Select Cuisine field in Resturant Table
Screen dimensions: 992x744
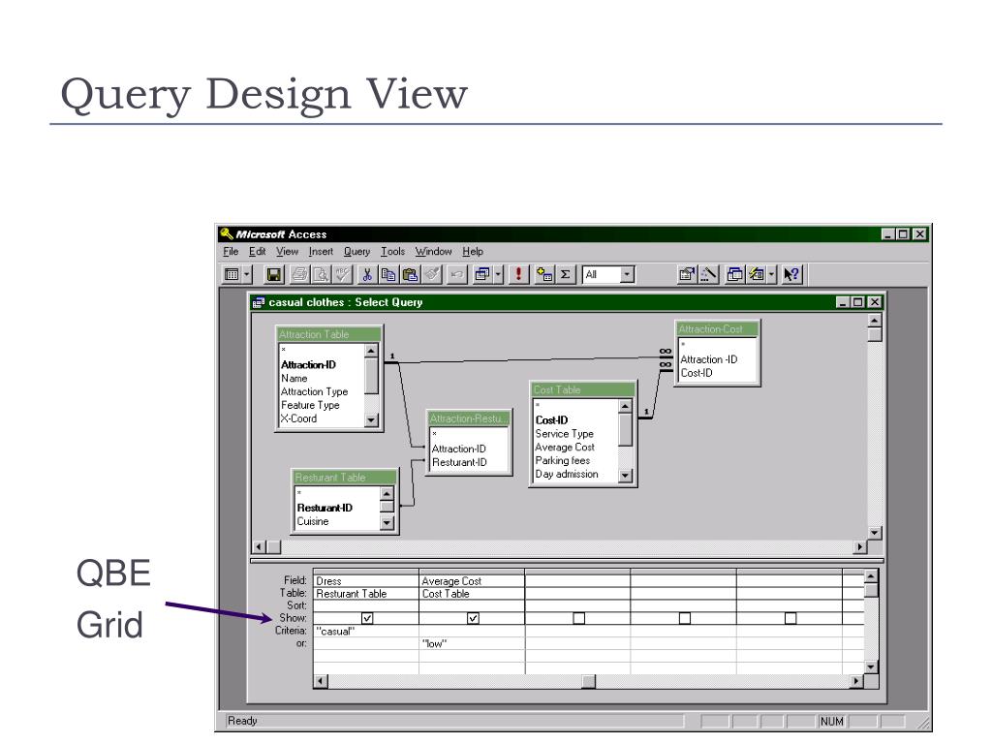pyautogui.click(x=313, y=521)
